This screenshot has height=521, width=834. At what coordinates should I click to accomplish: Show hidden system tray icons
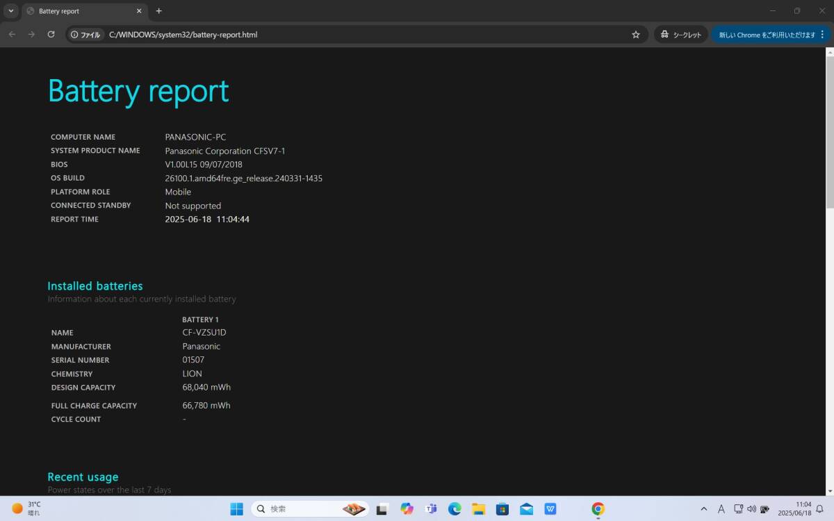[x=703, y=508]
